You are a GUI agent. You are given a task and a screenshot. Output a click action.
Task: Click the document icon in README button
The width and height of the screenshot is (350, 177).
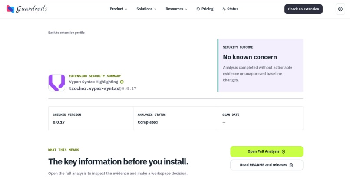(291, 165)
